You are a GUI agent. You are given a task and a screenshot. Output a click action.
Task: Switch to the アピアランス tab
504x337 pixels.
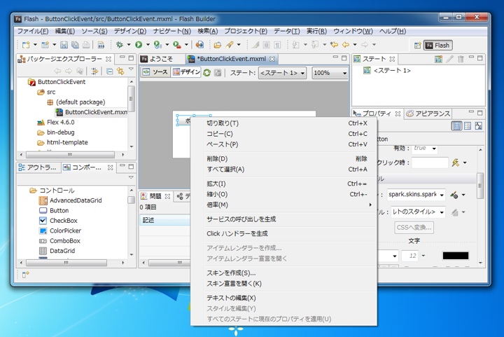tap(428, 114)
